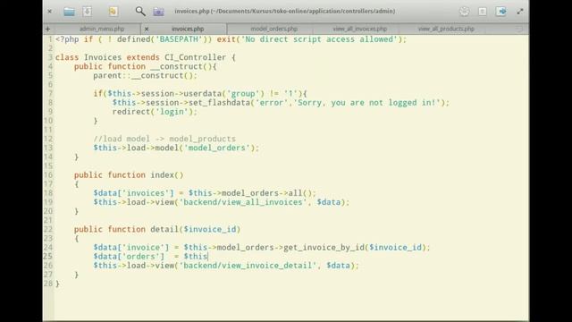Open the view_all_invoices.php tab
The image size is (572, 322).
pyautogui.click(x=359, y=29)
